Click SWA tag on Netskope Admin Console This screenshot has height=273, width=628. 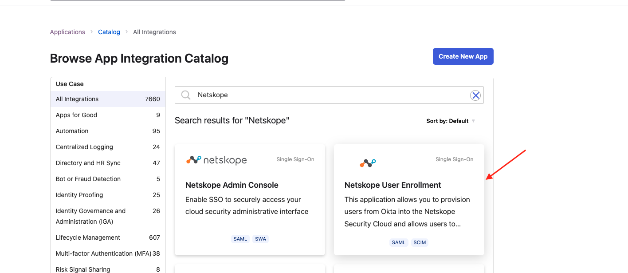261,239
